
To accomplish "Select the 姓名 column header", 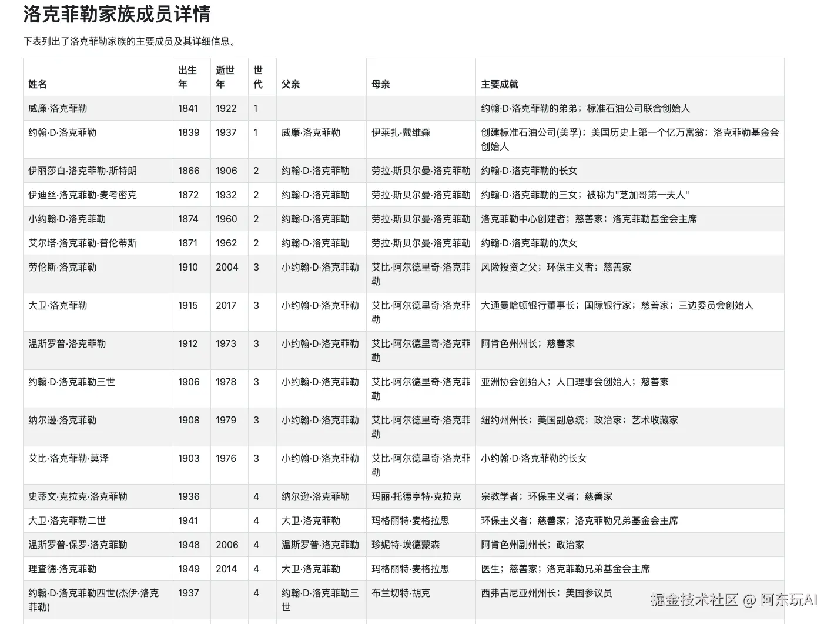I will [x=37, y=84].
